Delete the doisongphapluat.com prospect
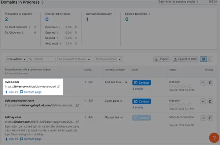The width and height of the screenshot is (220, 145). click(x=210, y=101)
